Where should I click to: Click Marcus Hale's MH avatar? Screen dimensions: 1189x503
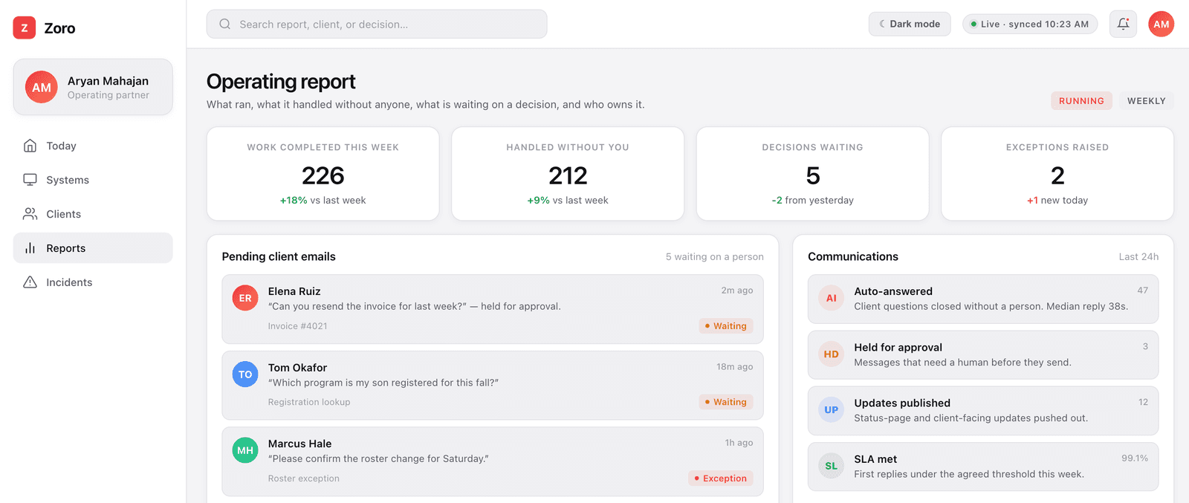[245, 450]
